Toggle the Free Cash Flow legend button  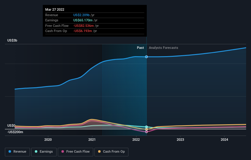pyautogui.click(x=76, y=152)
